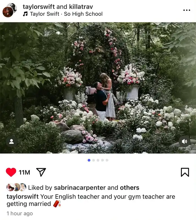196x220 pixels.
Task: Open sabrinacarpenter profile in liked-by line
Action: point(80,188)
